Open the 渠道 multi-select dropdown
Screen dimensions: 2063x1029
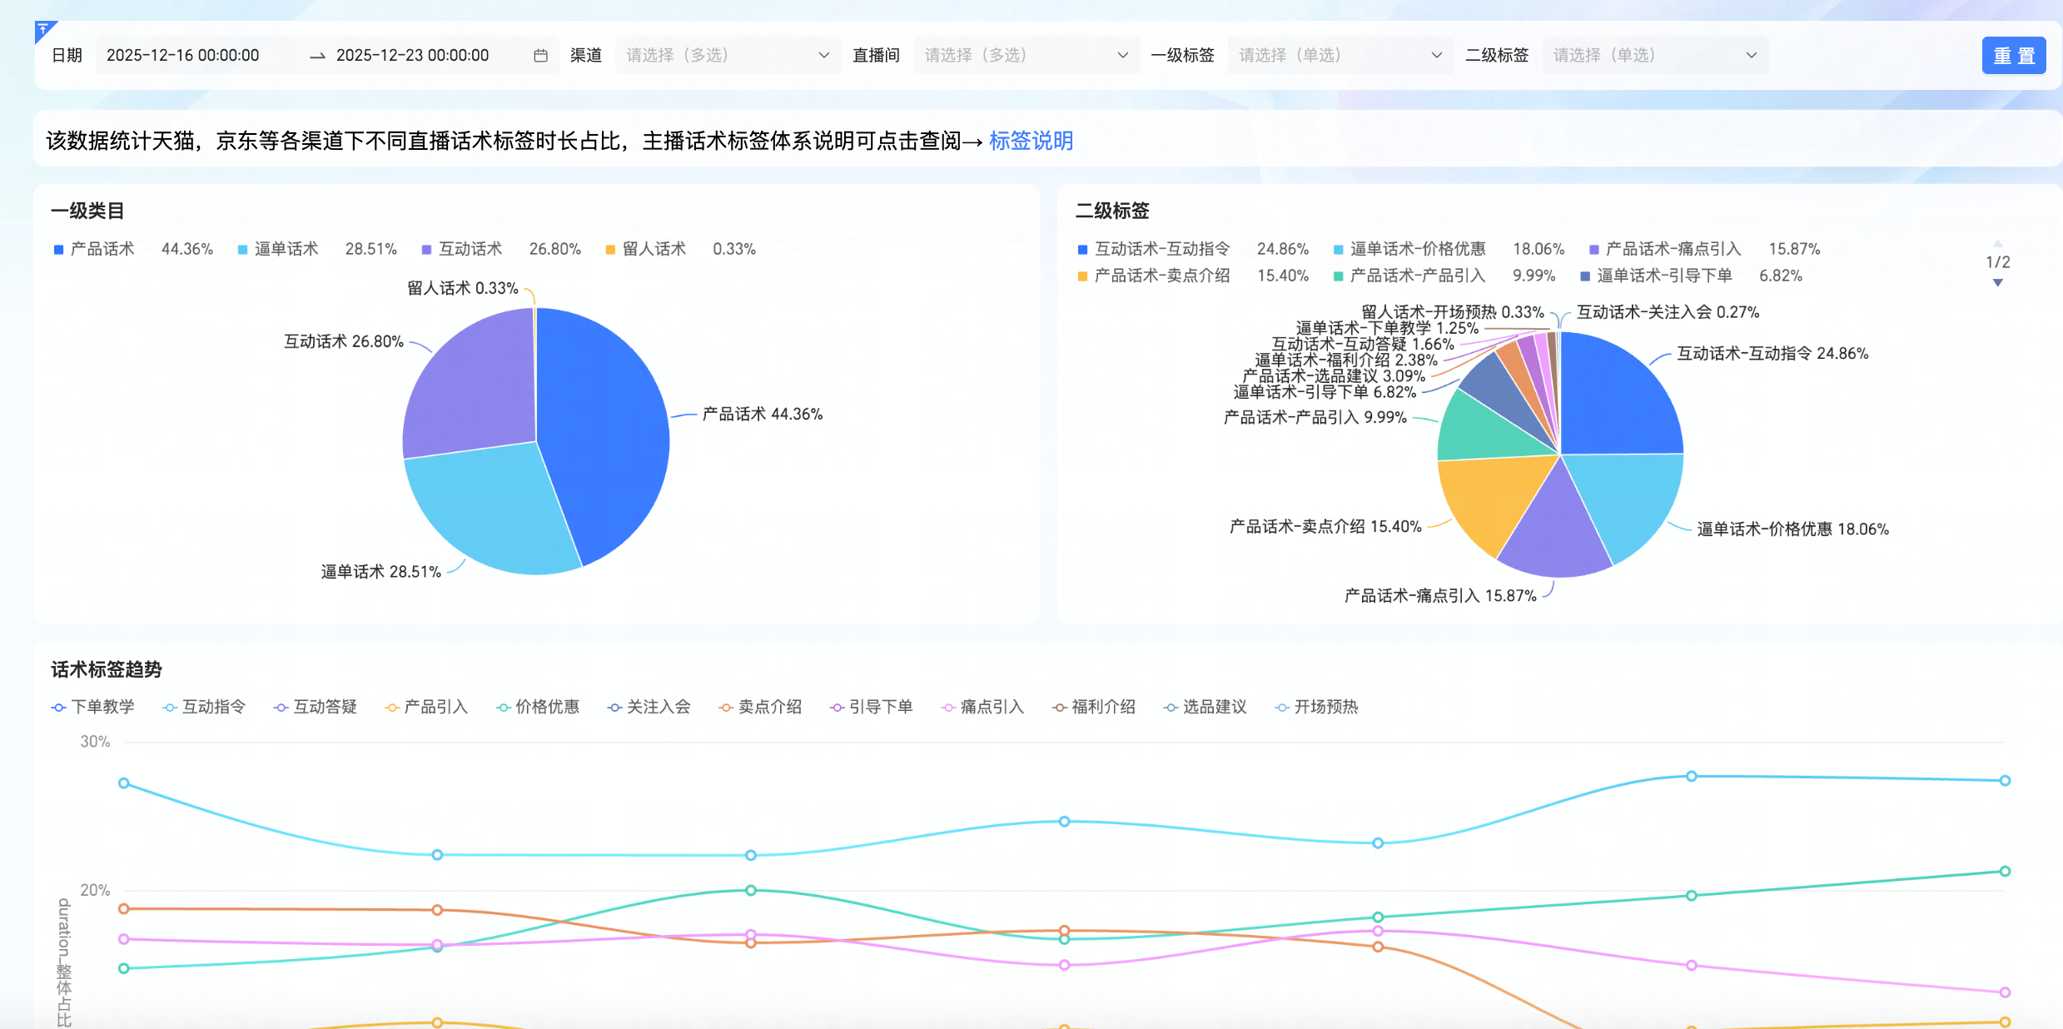pyautogui.click(x=727, y=56)
